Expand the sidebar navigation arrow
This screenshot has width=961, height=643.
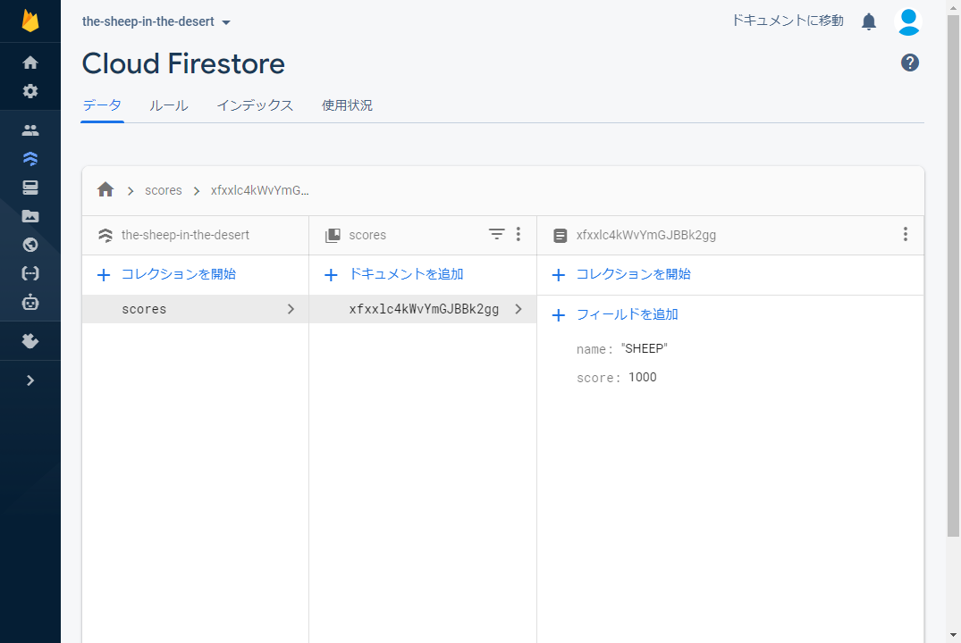tap(30, 380)
